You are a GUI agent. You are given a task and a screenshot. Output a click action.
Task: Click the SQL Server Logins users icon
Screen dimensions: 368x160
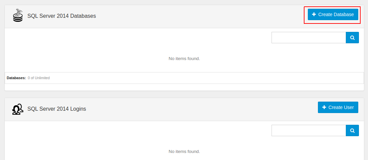click(x=17, y=109)
